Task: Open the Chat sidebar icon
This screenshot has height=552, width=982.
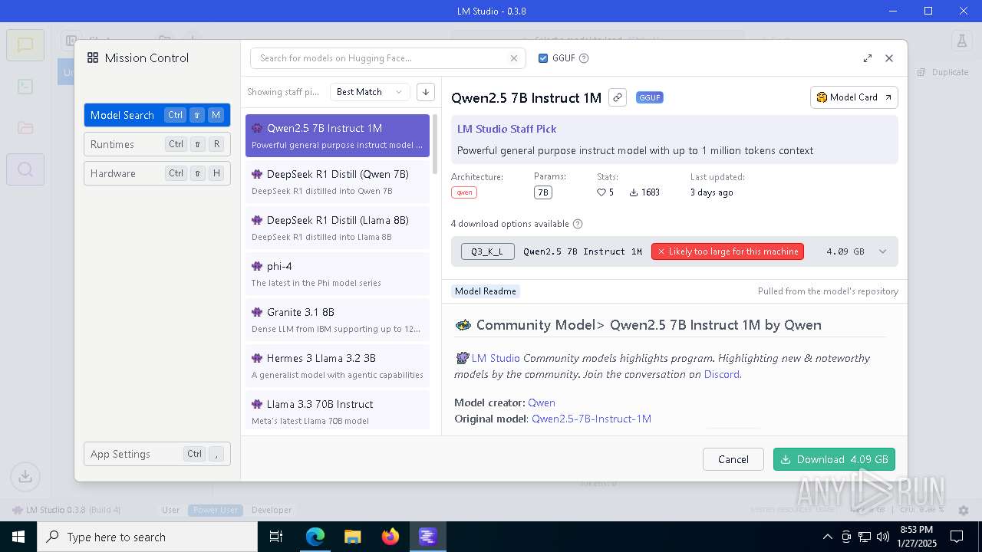Action: pos(25,44)
